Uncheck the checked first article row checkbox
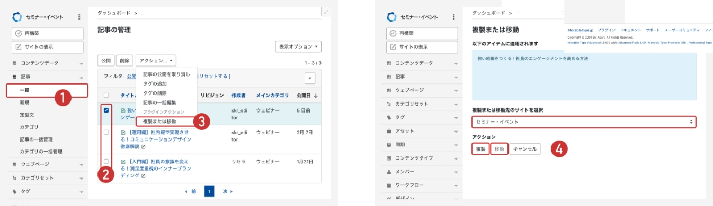The height and width of the screenshot is (206, 713). (106, 110)
